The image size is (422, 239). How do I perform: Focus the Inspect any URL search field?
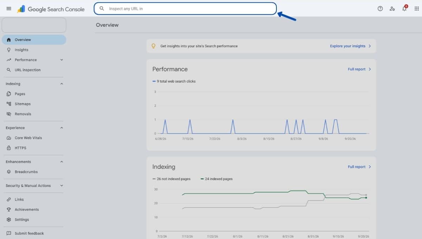pos(185,9)
